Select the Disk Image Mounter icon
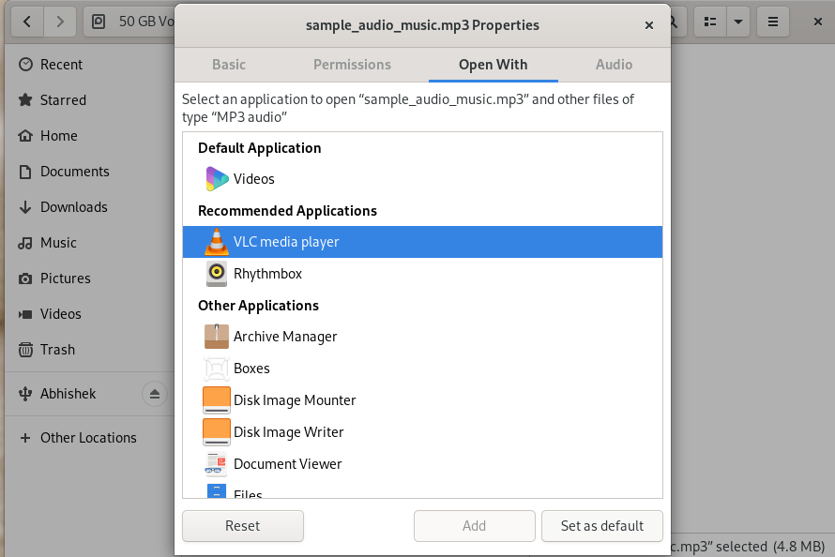The height and width of the screenshot is (557, 835). [x=217, y=400]
